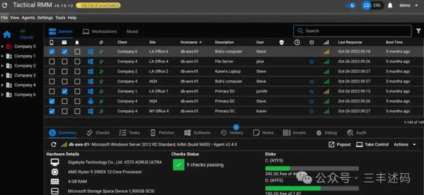Click the Popout button
The height and width of the screenshot is (195, 424).
(339, 145)
